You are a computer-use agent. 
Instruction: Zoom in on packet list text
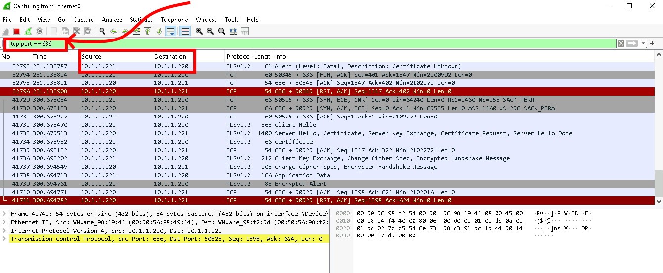(x=199, y=31)
